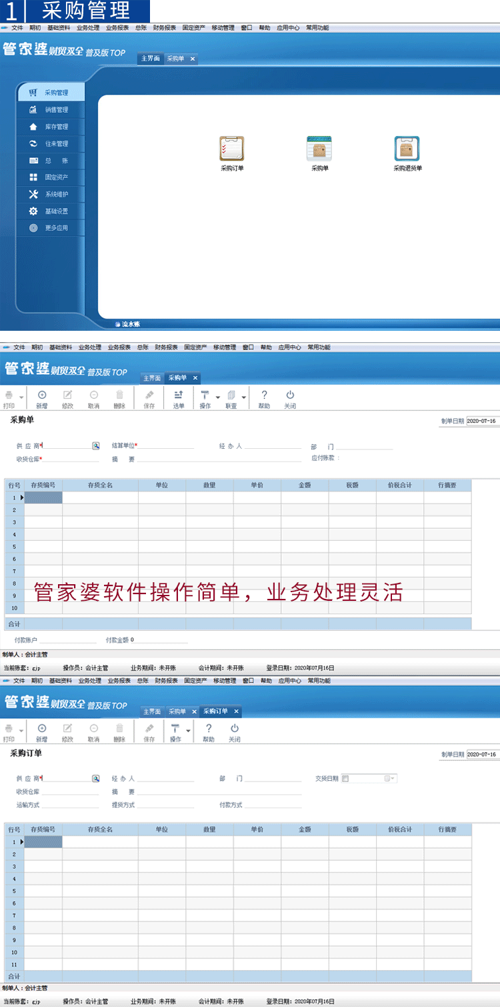Click 付款账户 field in 采购单 window
The width and height of the screenshot is (500, 1007).
coord(67,640)
